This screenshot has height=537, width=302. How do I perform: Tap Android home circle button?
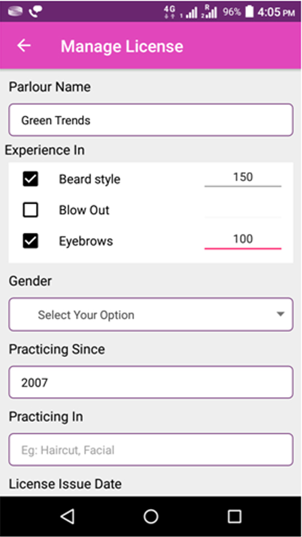150,516
